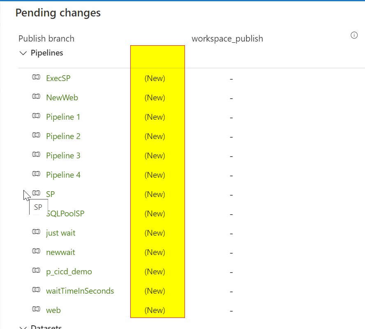Select the Pipeline 2 pipeline
Image resolution: width=365 pixels, height=329 pixels.
click(63, 136)
